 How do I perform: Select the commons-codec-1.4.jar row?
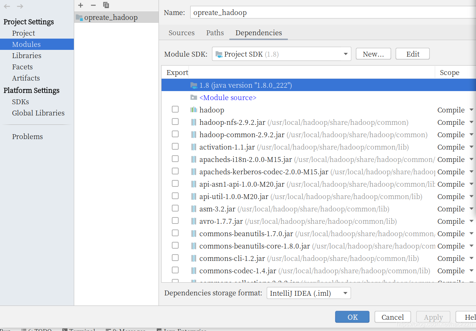[319, 271]
